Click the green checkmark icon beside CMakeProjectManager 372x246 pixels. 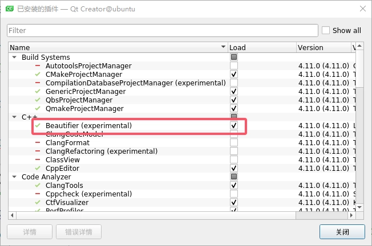38,75
